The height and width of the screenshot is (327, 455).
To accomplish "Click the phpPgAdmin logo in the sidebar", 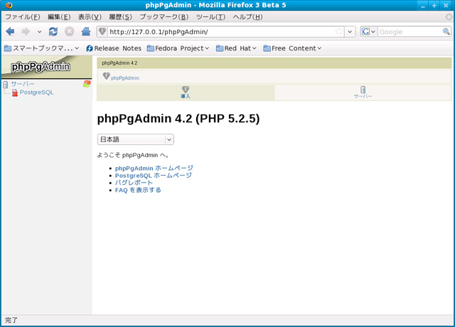I will (x=41, y=67).
